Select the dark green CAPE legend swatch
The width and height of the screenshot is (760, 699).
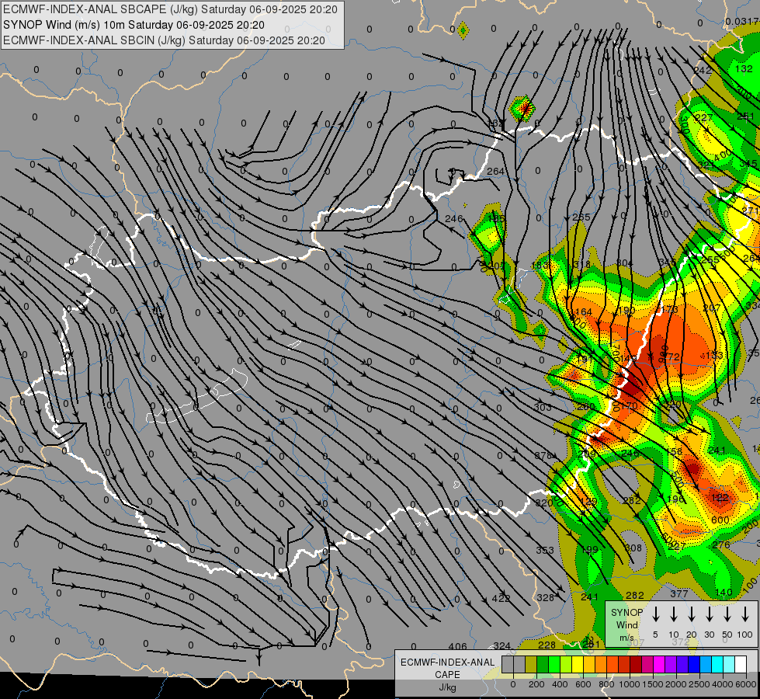[x=543, y=664]
